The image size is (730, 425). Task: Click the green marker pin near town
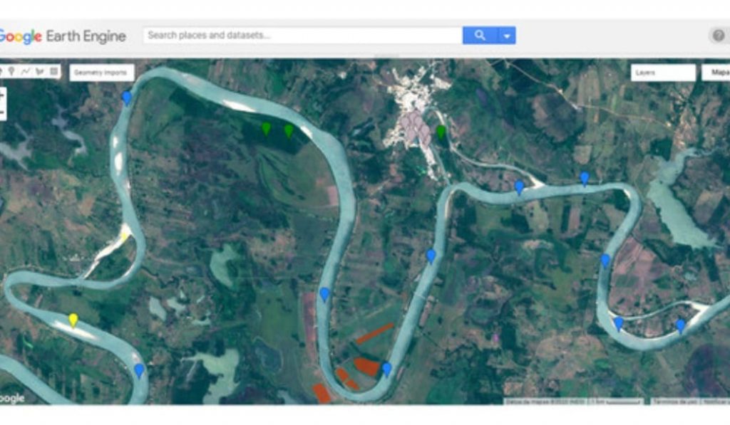441,132
